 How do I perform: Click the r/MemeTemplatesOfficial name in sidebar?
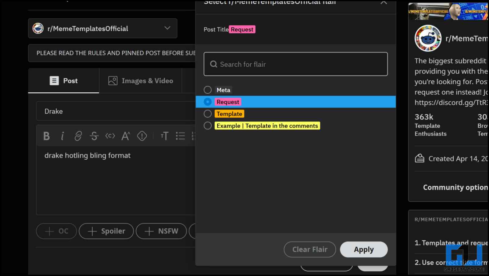click(466, 38)
